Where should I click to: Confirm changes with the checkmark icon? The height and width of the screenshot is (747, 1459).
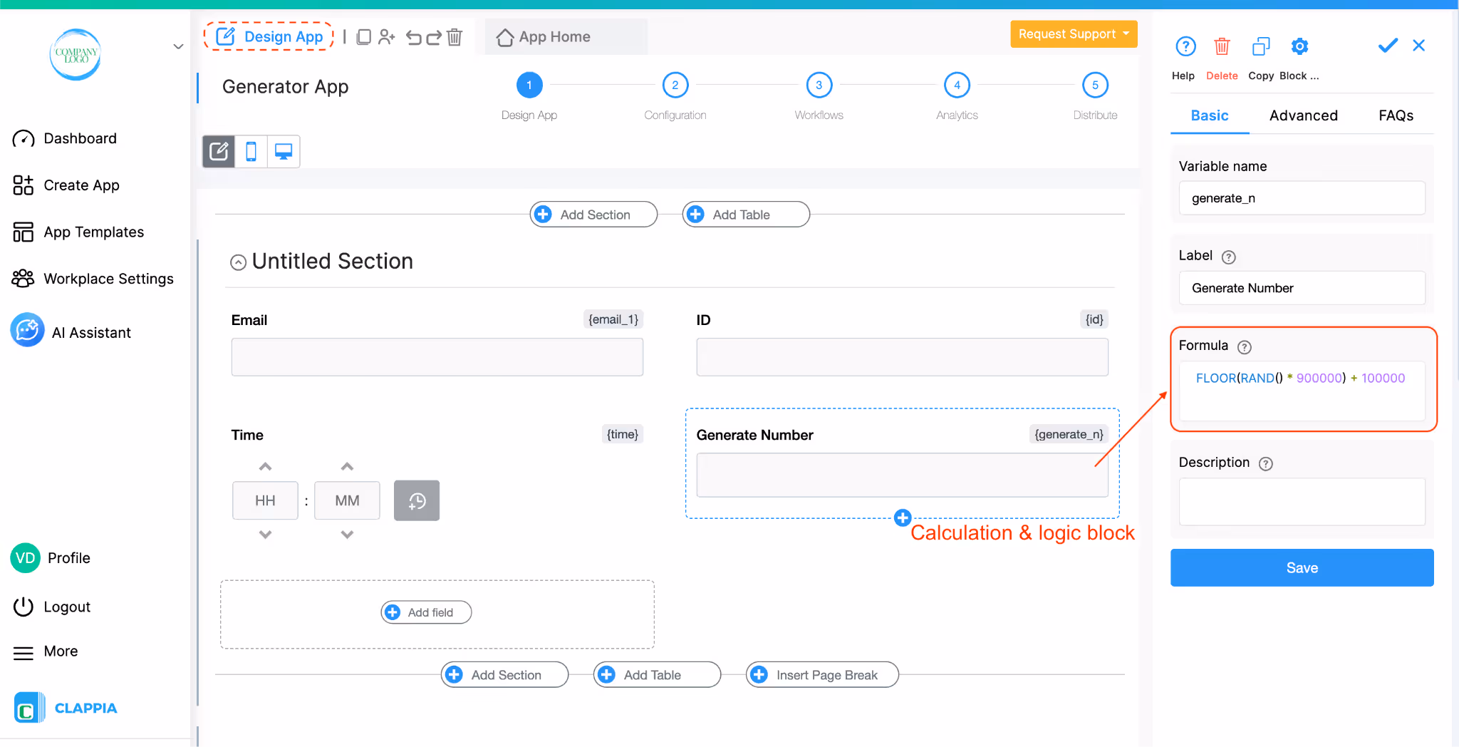1388,46
